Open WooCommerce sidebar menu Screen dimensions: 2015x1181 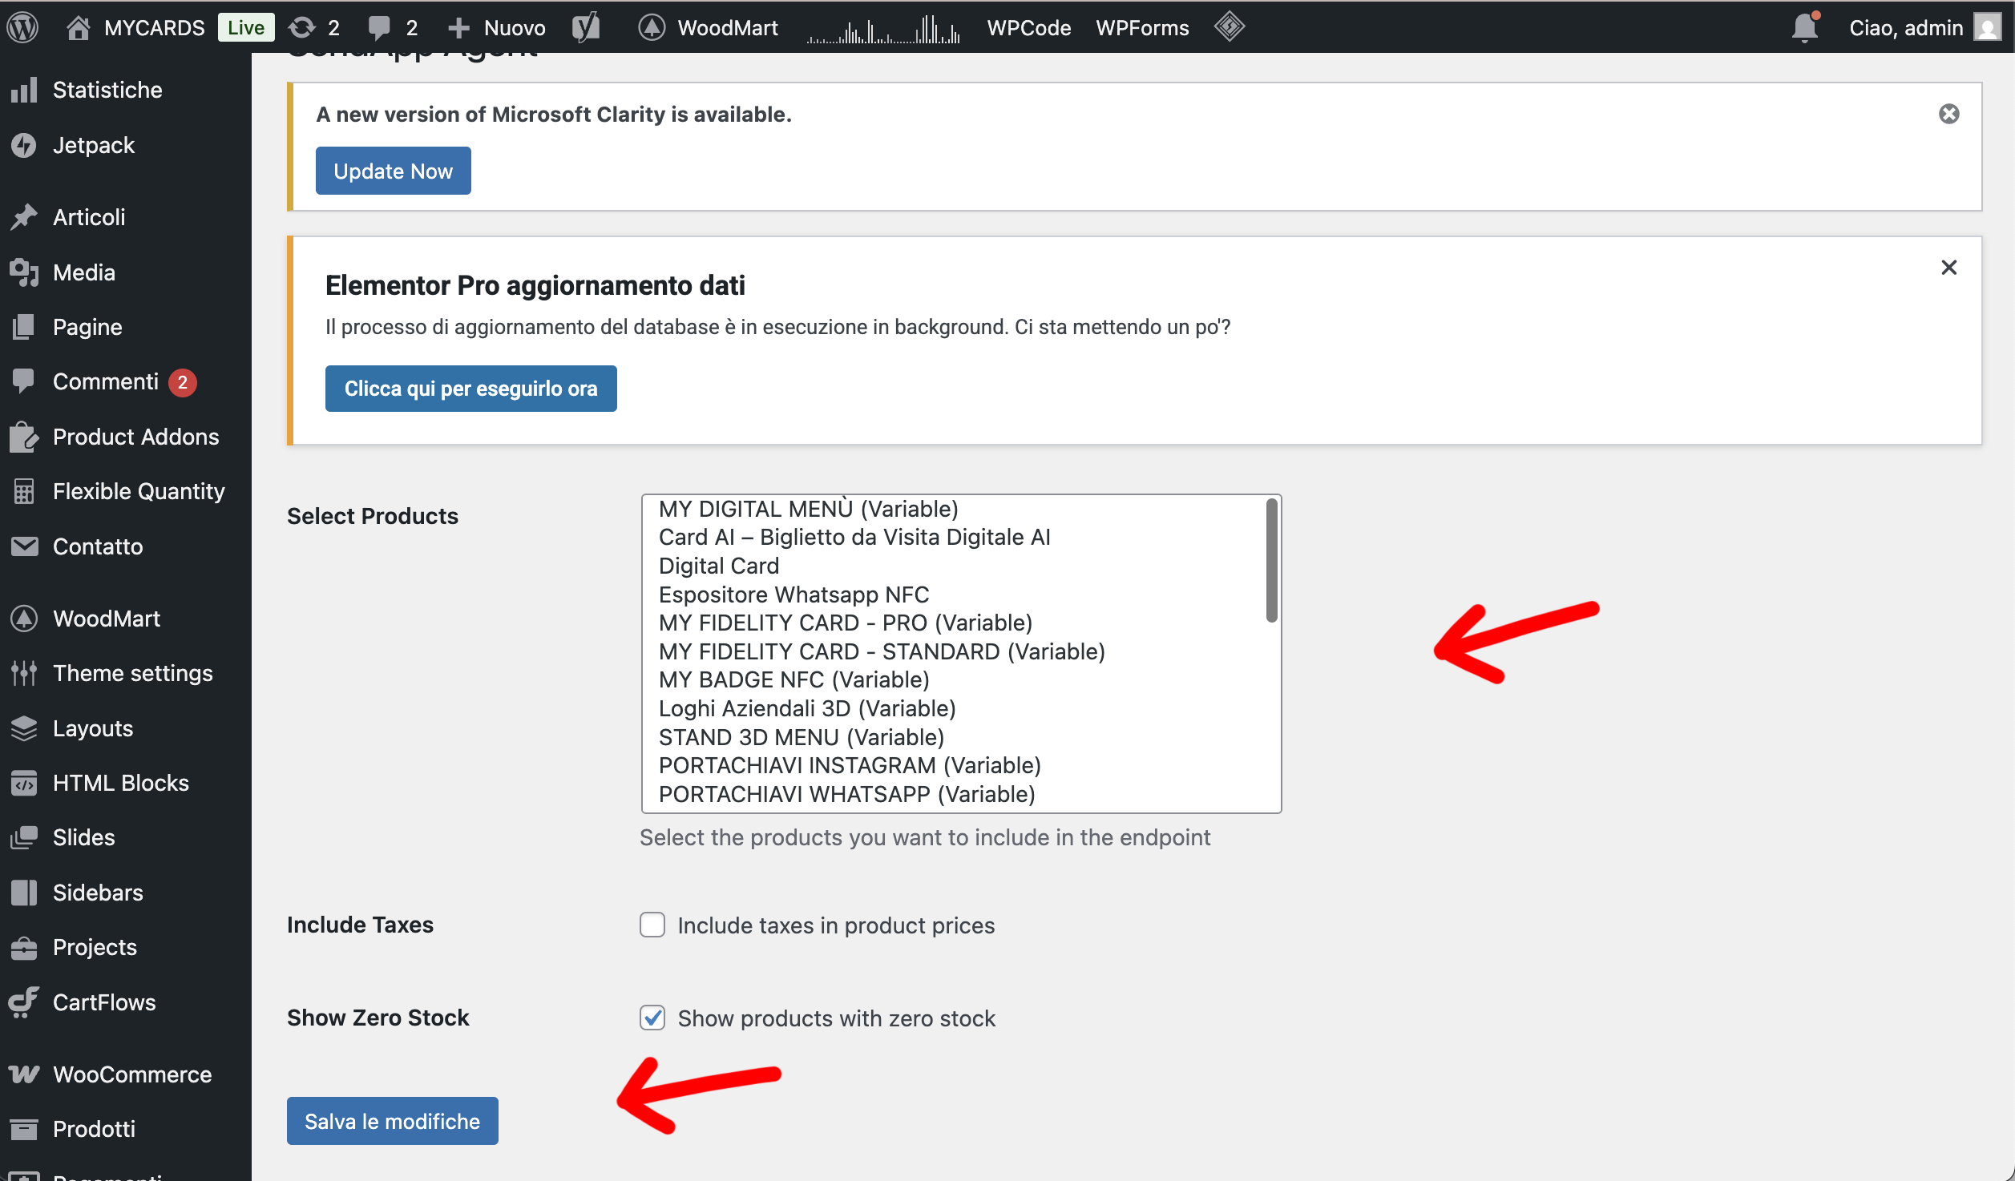[131, 1074]
